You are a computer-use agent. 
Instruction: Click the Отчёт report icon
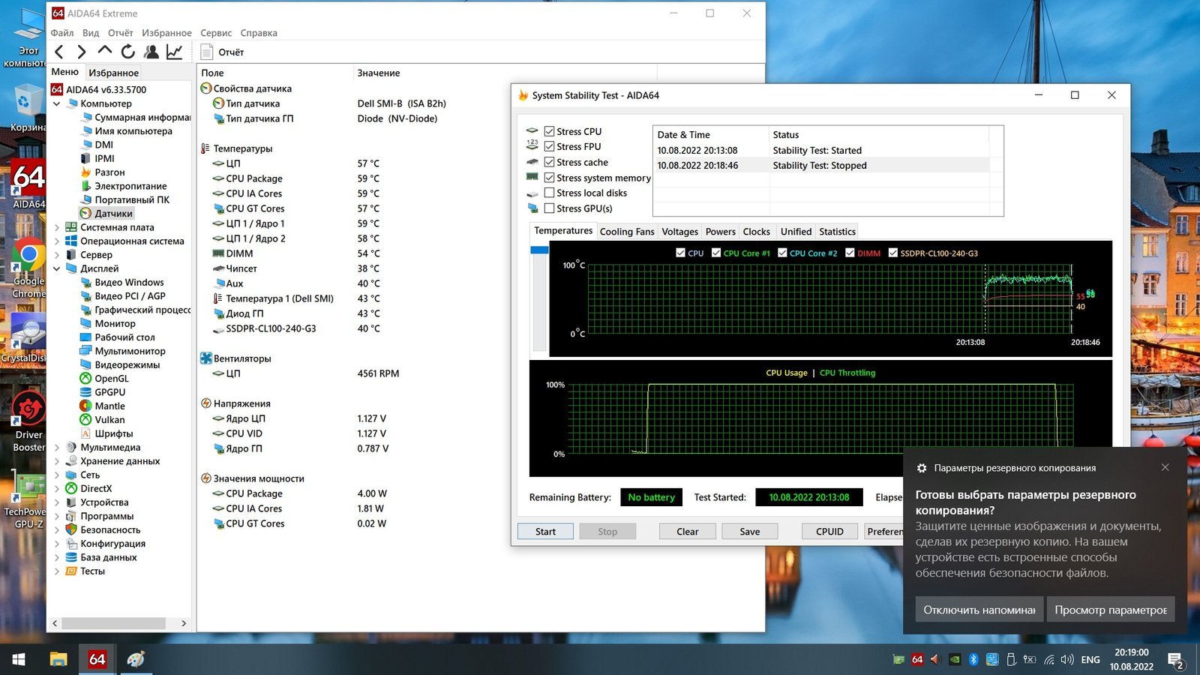coord(207,52)
